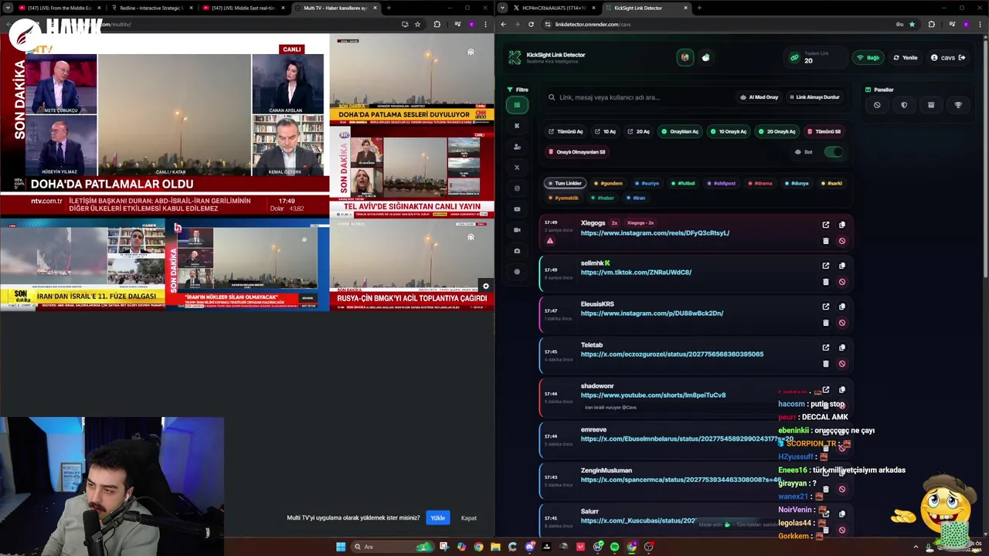This screenshot has height=556, width=989.
Task: Filter by #suriye tag
Action: click(647, 183)
